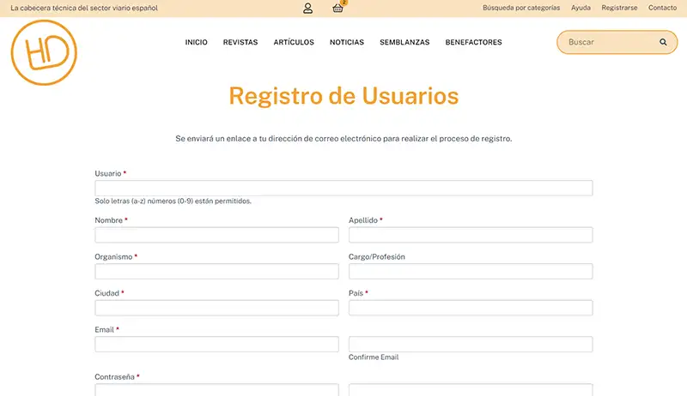
Task: Open Semblanzas in the navigation bar
Action: click(404, 42)
